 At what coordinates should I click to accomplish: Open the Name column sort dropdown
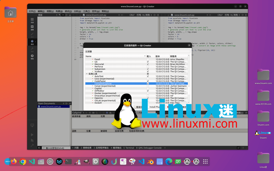(145, 56)
